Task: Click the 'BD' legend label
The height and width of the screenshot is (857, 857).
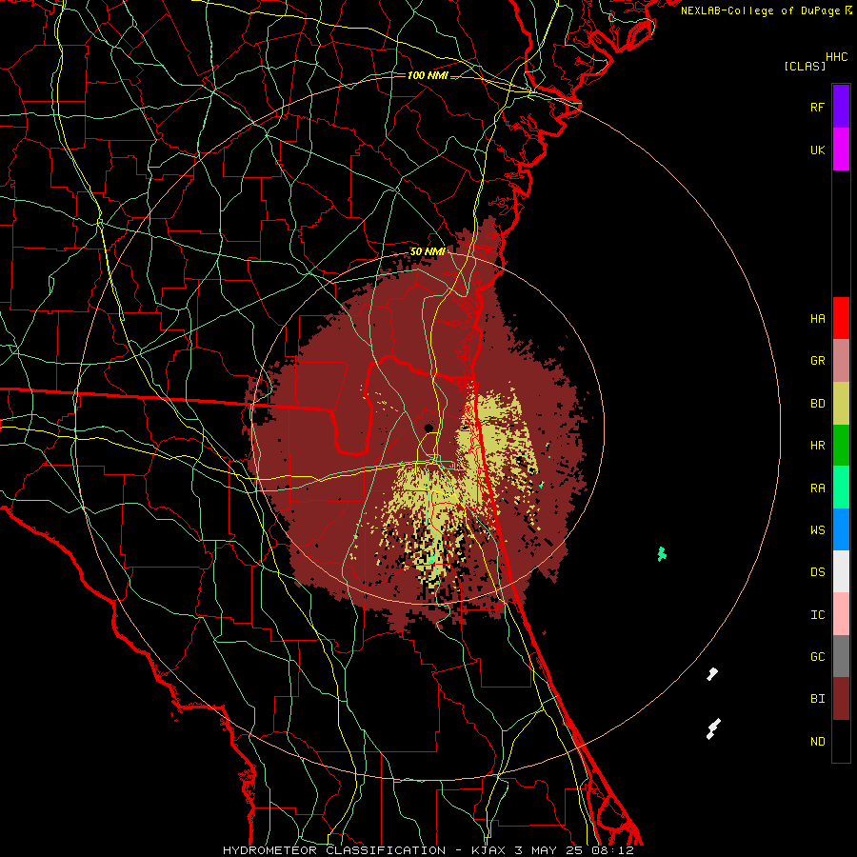Action: pos(817,404)
